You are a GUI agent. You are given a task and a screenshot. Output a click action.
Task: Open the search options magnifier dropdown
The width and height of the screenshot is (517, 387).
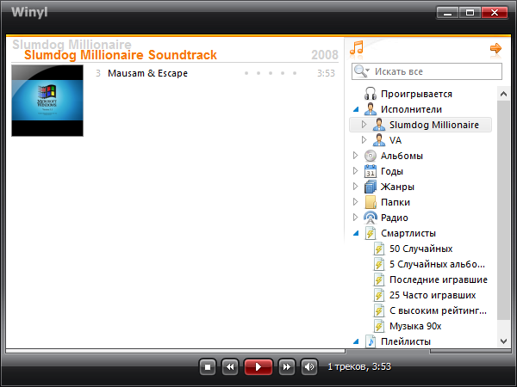pyautogui.click(x=362, y=71)
